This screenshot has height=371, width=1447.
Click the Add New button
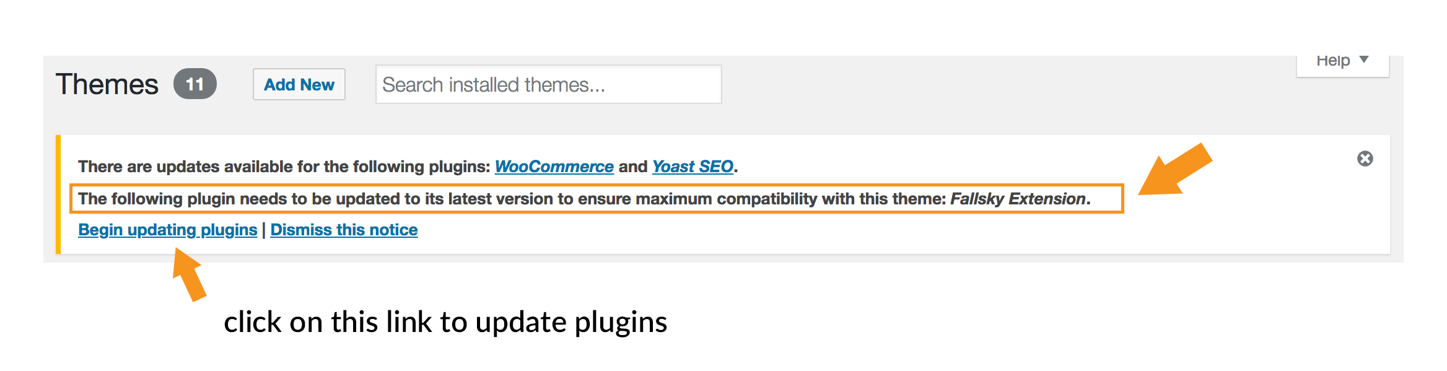tap(299, 84)
